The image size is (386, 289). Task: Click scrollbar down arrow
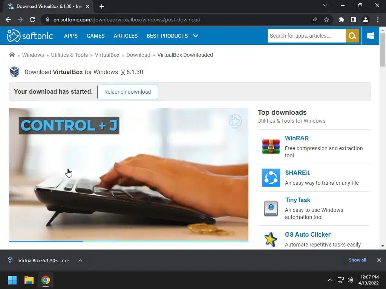[383, 246]
